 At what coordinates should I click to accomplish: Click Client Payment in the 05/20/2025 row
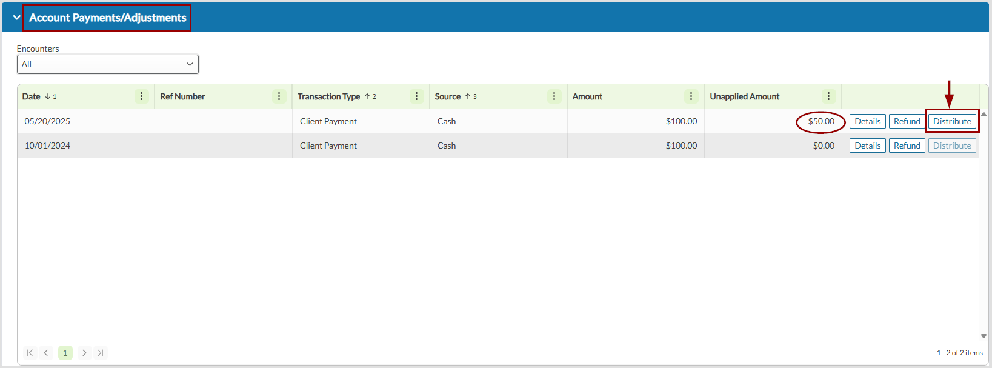[328, 121]
